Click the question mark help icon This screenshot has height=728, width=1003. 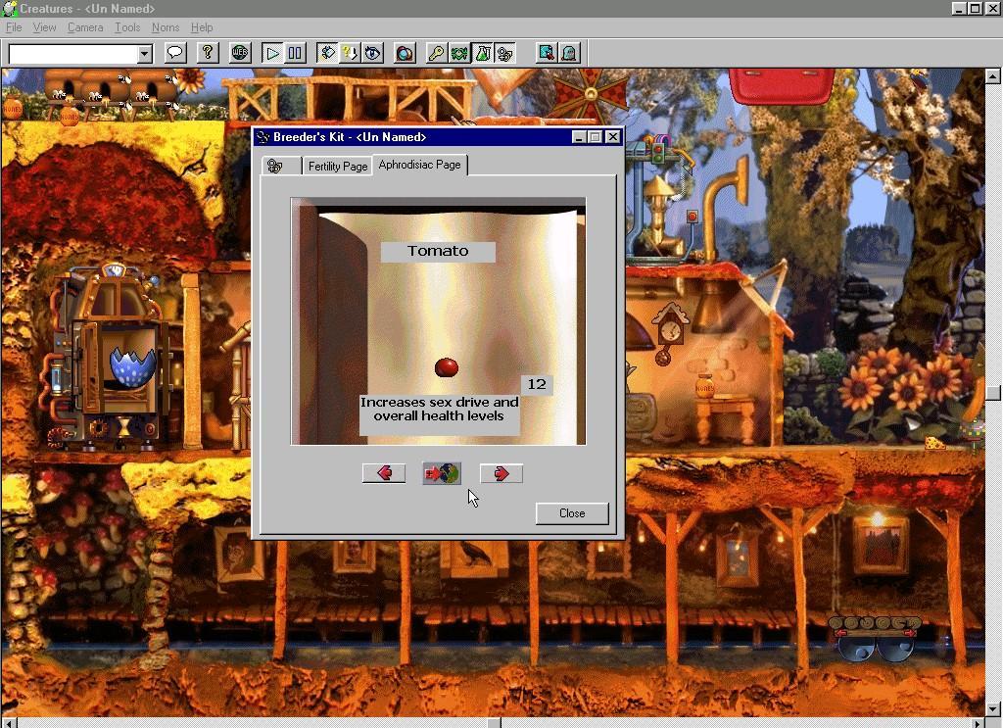(207, 53)
